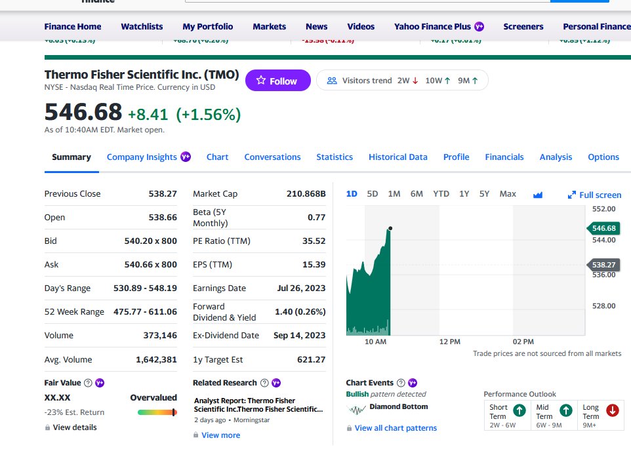Open Personal Finance menu
Image resolution: width=631 pixels, height=453 pixels.
tap(597, 27)
